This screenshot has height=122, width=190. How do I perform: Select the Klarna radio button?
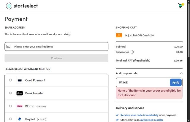(x=11, y=106)
